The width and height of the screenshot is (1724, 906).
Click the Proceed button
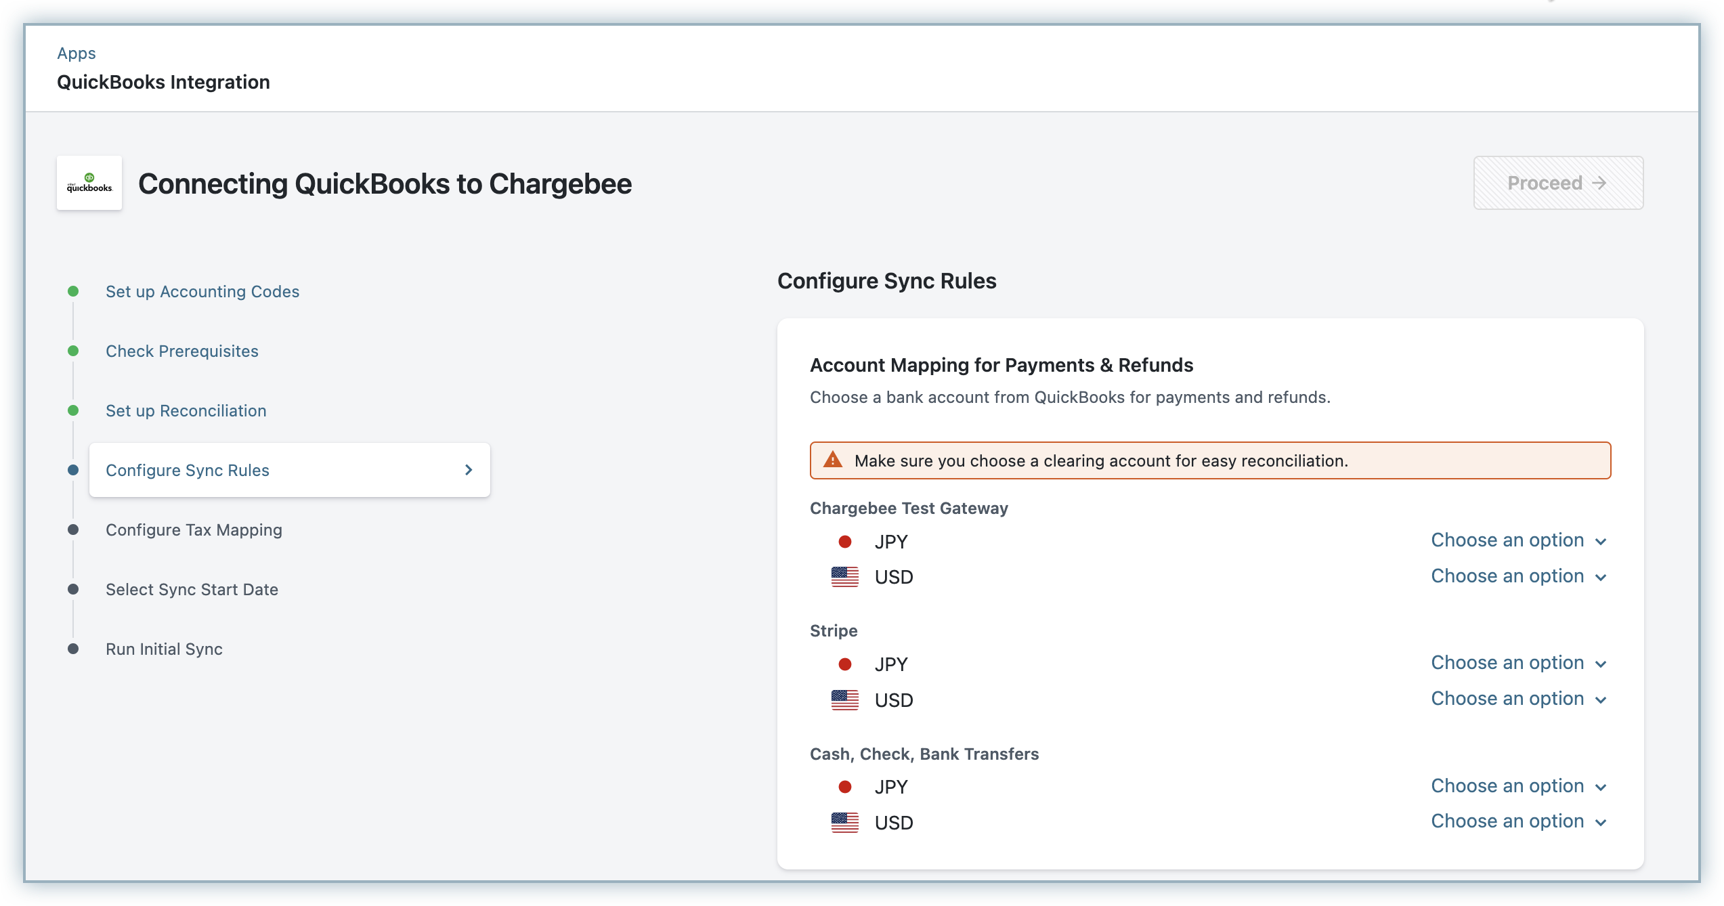pyautogui.click(x=1558, y=183)
